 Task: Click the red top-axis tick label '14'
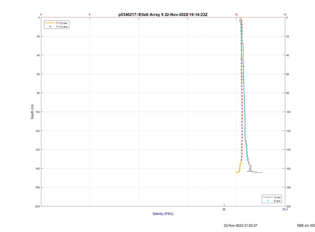point(285,15)
